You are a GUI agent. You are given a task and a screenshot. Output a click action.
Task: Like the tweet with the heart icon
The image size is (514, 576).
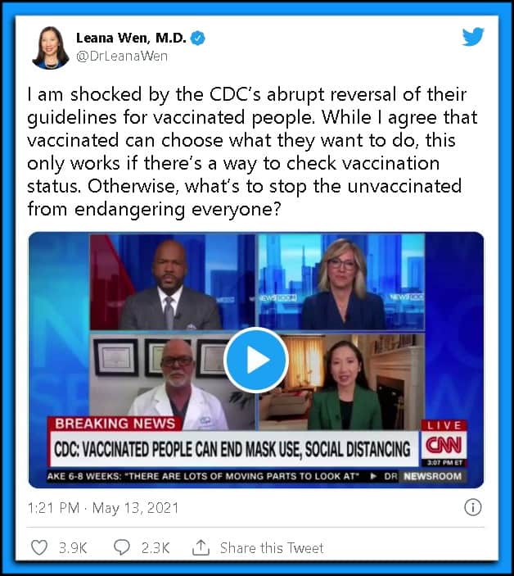(x=39, y=547)
